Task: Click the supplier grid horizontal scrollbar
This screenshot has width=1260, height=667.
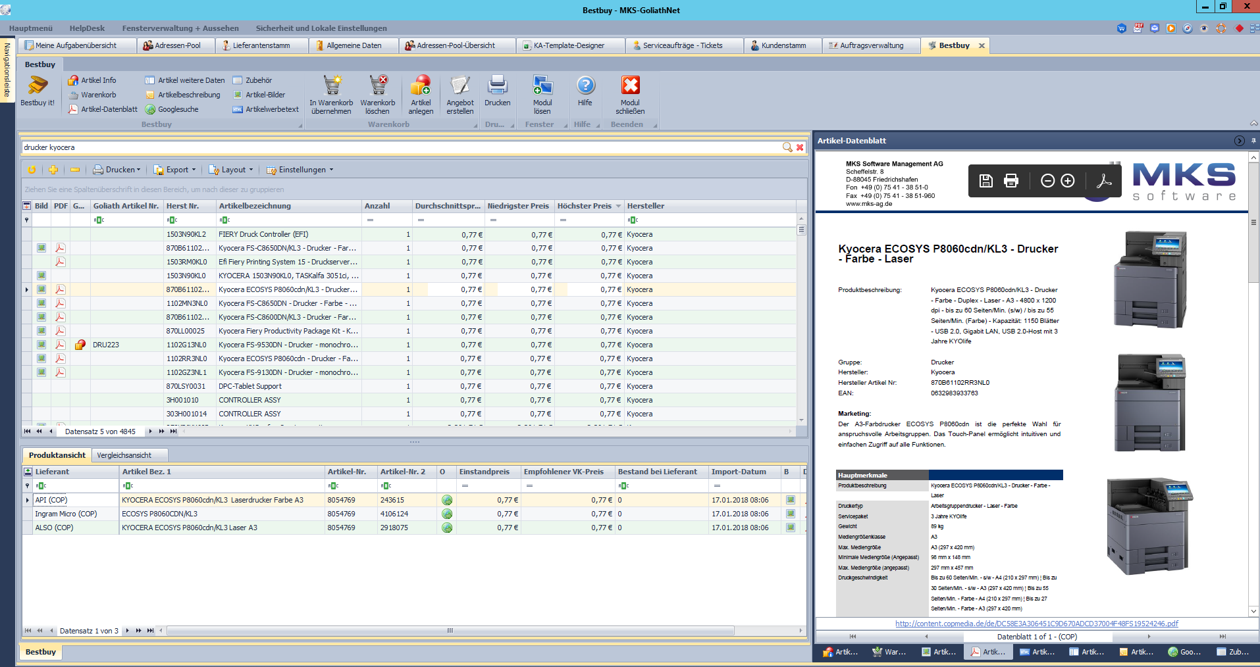Action: tap(451, 630)
